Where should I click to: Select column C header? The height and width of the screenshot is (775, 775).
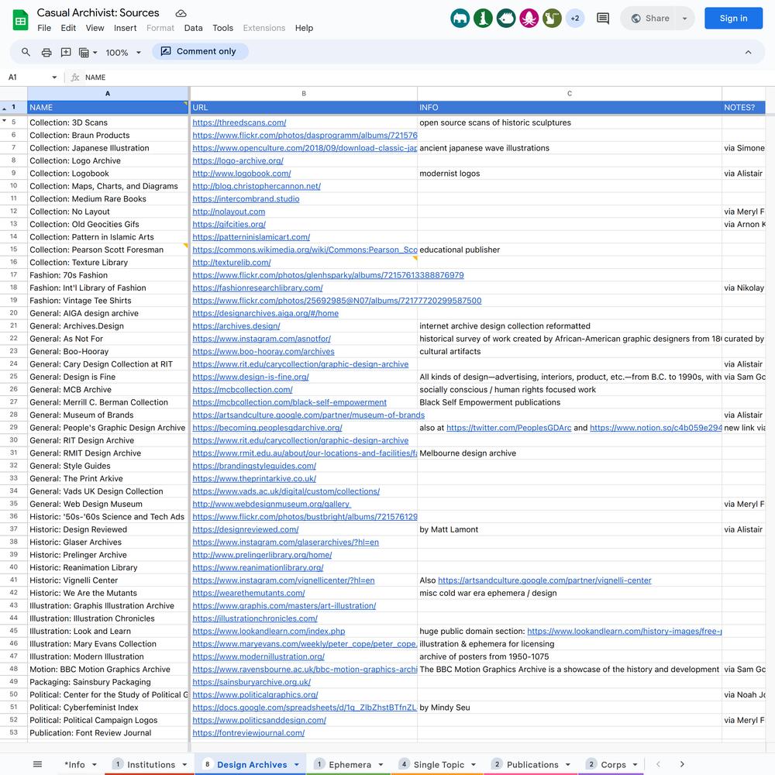click(570, 94)
